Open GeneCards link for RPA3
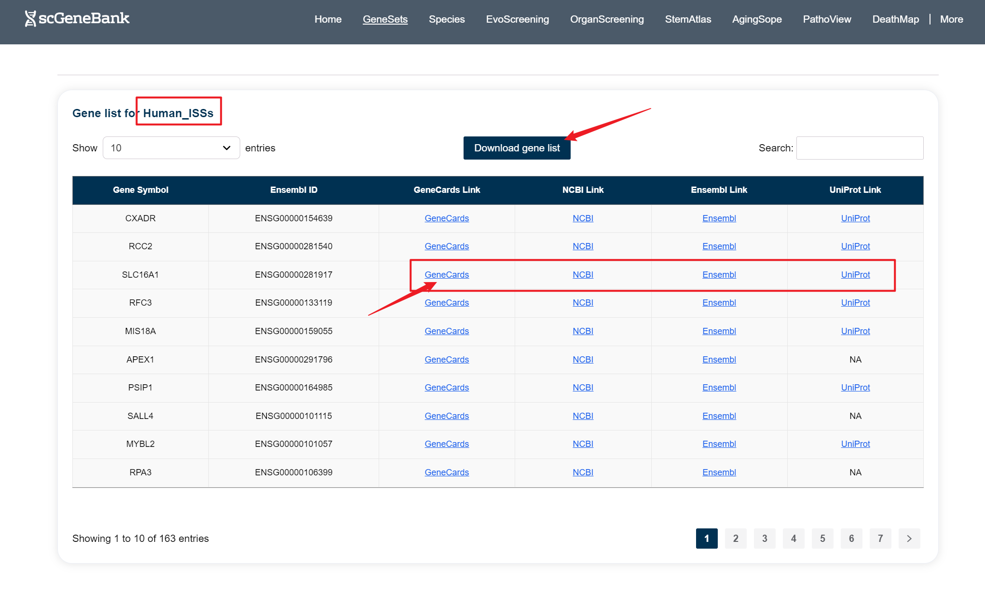985x593 pixels. [x=446, y=472]
